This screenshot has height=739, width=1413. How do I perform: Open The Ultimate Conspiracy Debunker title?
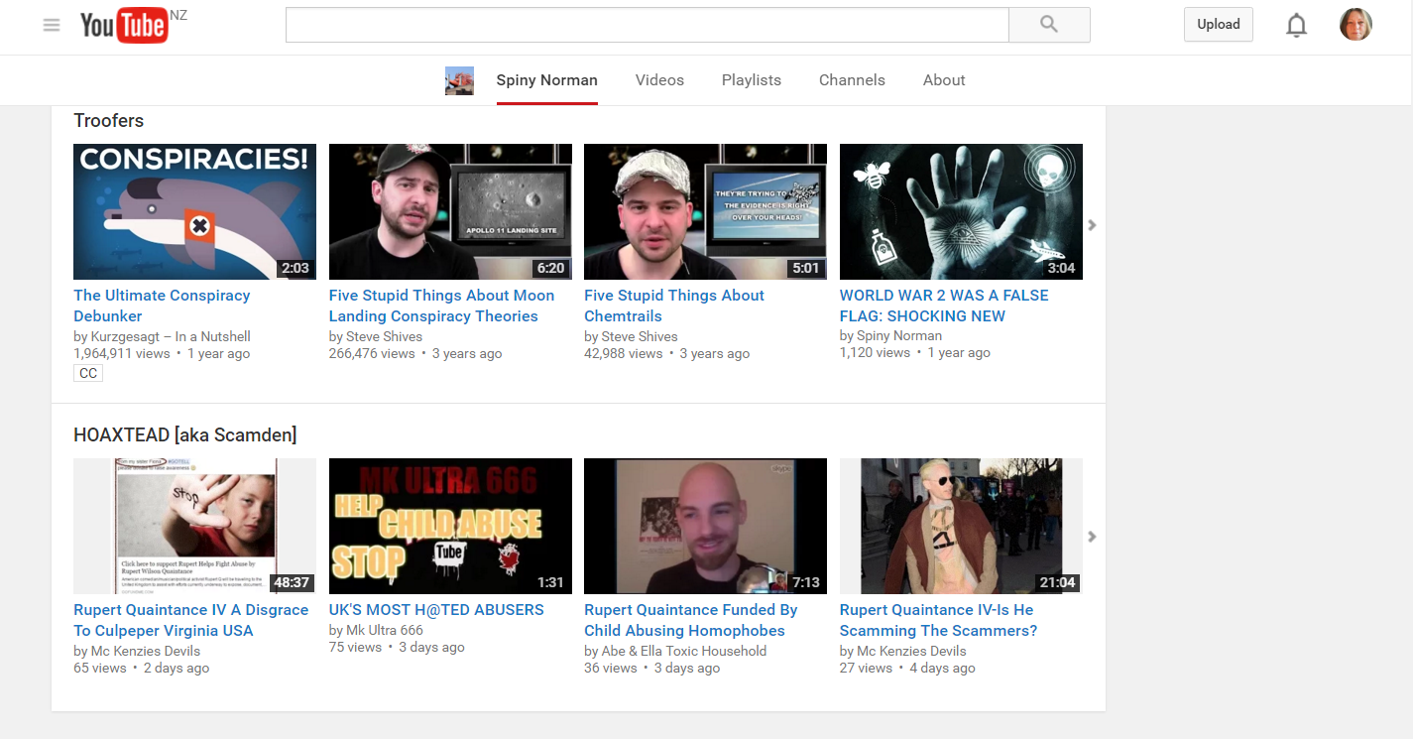click(162, 306)
